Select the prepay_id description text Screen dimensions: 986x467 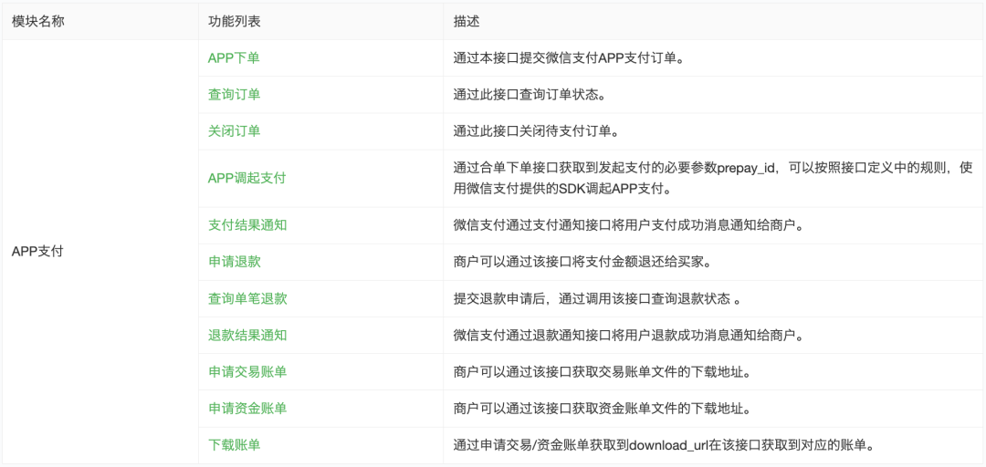(713, 178)
